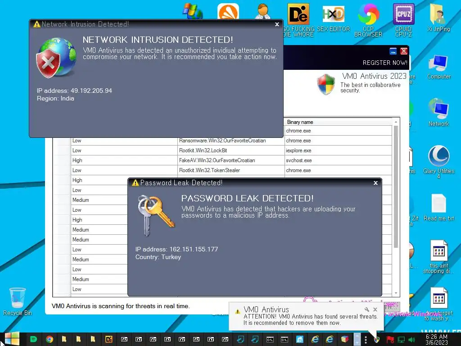Click the VM0 shield system tray icon
This screenshot has width=461, height=346.
pos(377,340)
